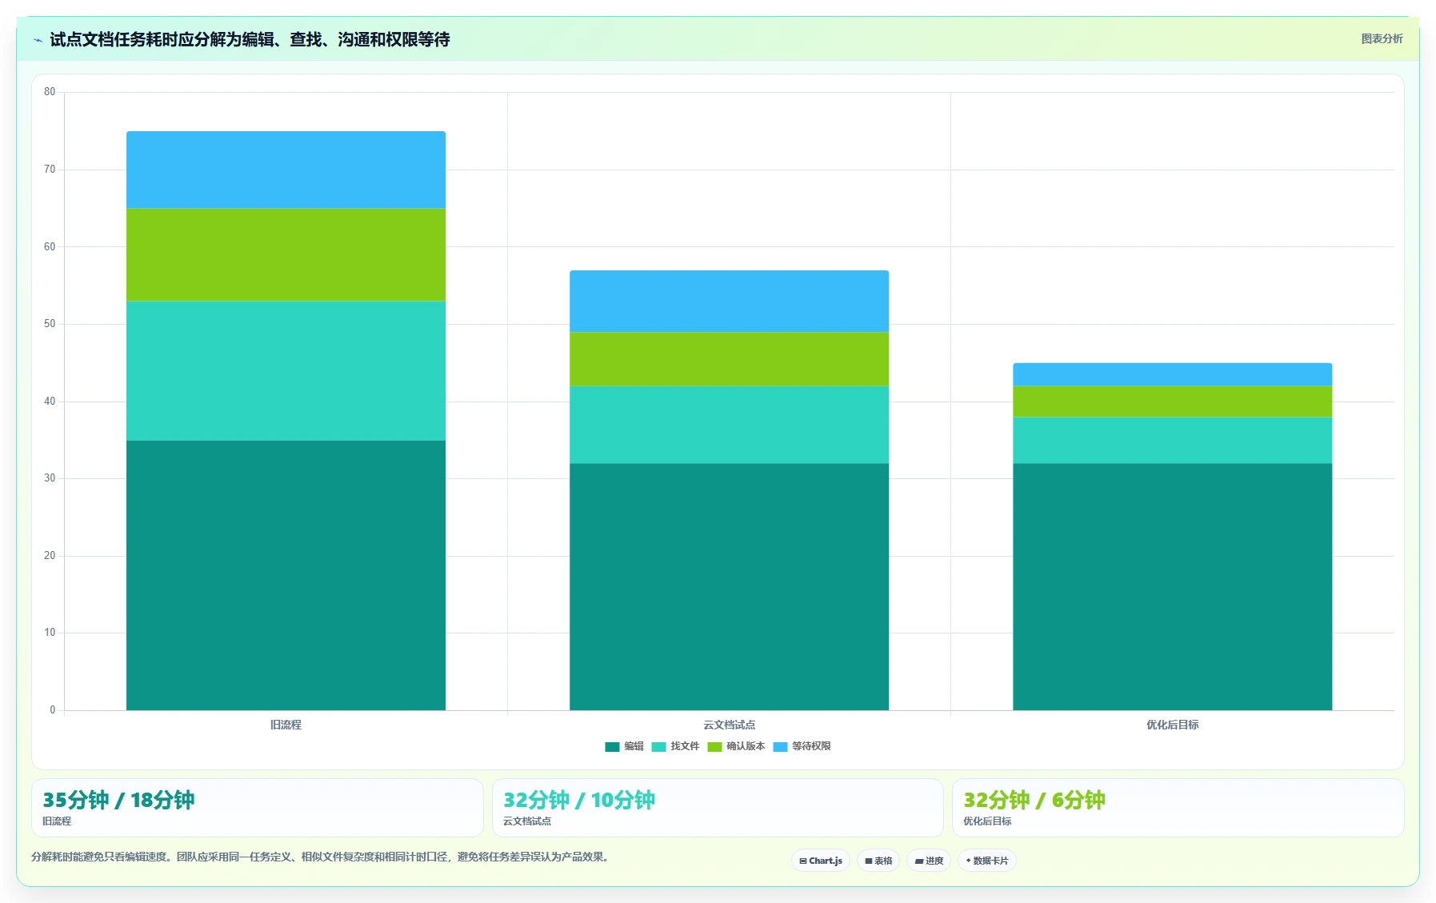
Task: Select the 找文件 segment of 旧流程 bar
Action: click(x=286, y=371)
